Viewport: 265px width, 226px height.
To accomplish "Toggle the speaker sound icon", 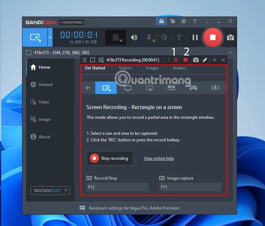I will [134, 37].
